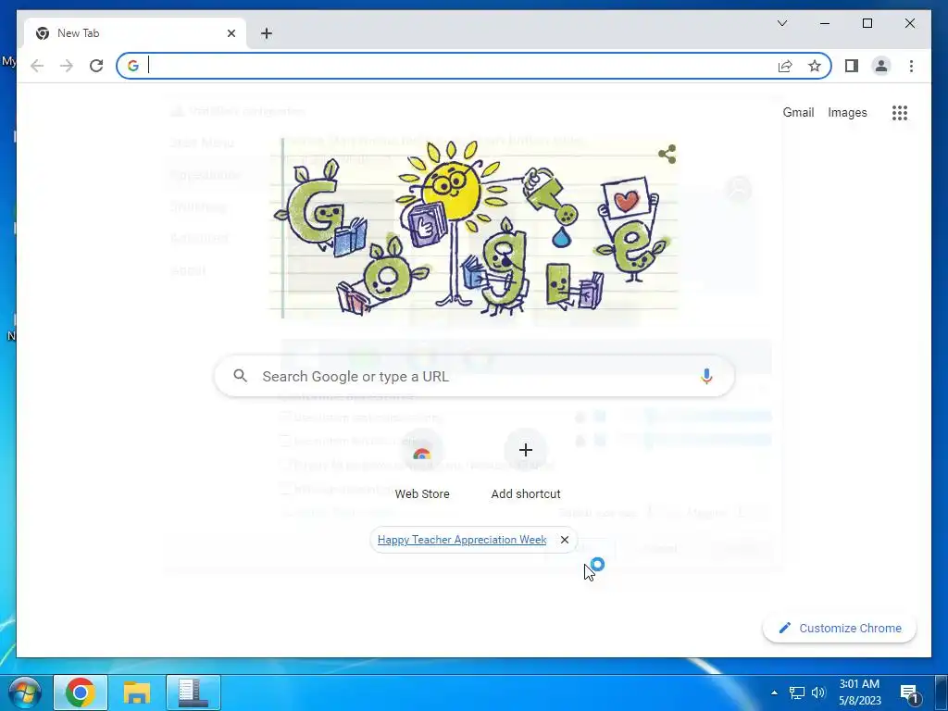The height and width of the screenshot is (711, 948).
Task: Dismiss the Teacher Appreciation Week chip
Action: (564, 540)
